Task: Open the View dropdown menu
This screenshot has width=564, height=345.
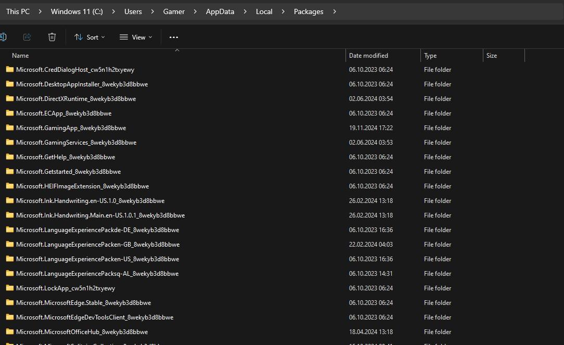Action: click(136, 37)
